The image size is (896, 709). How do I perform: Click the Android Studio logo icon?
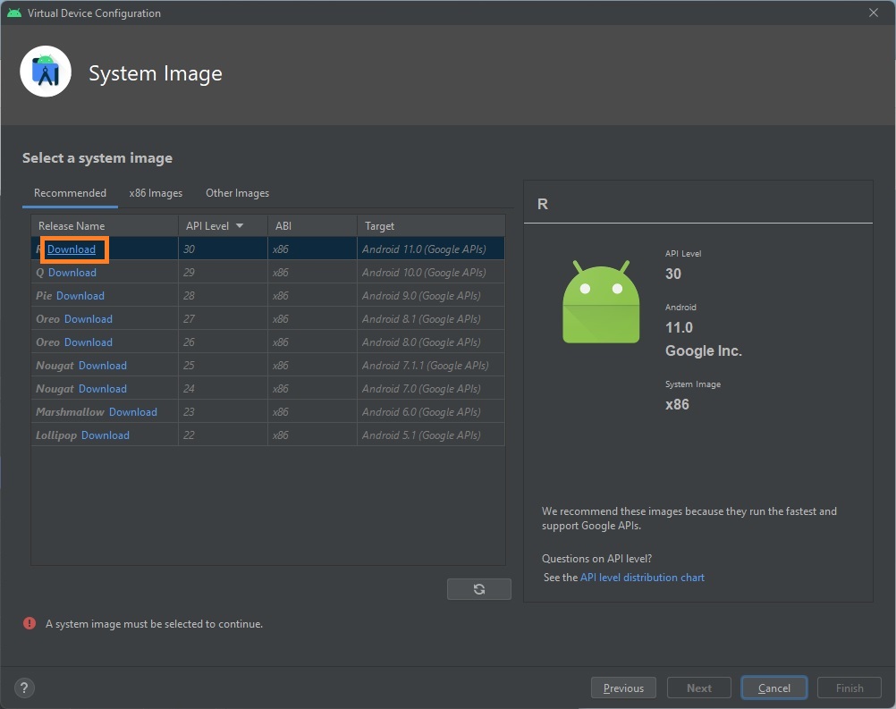(x=46, y=72)
